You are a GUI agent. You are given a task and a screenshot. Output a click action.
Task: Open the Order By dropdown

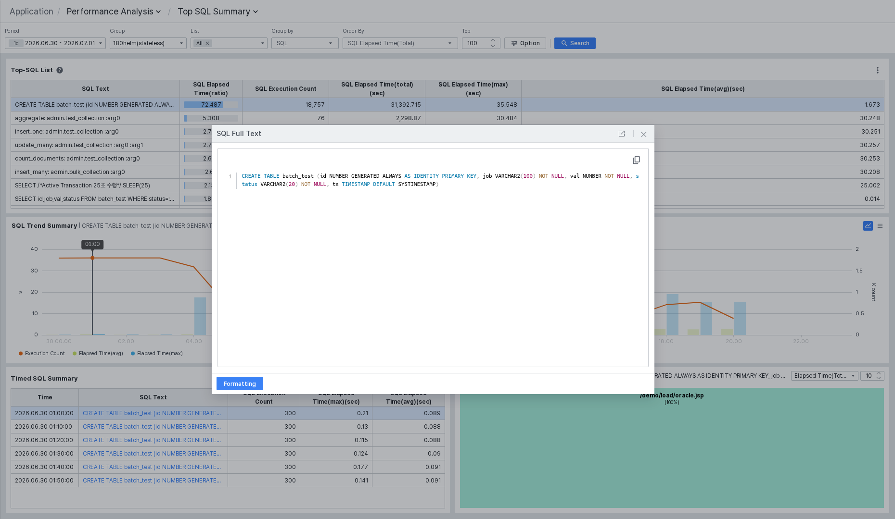[400, 43]
